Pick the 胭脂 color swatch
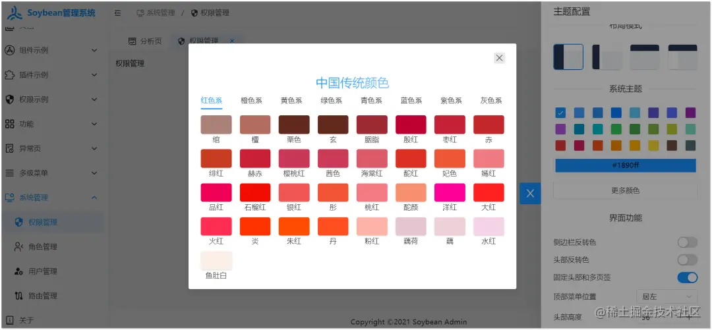The width and height of the screenshot is (712, 330). click(372, 124)
